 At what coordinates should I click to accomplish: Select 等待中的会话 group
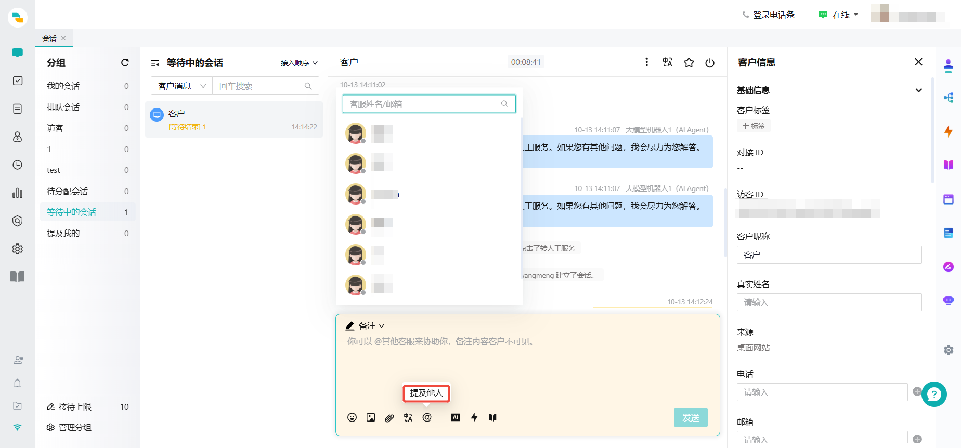[87, 212]
